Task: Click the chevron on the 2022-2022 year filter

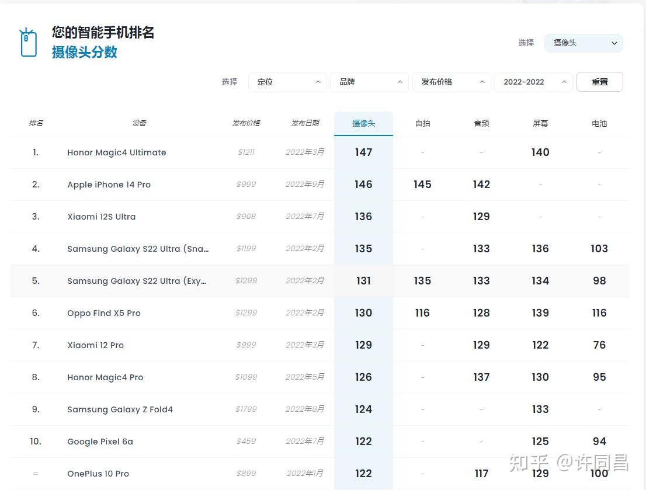Action: [564, 82]
